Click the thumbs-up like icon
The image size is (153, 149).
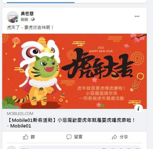click(x=25, y=137)
